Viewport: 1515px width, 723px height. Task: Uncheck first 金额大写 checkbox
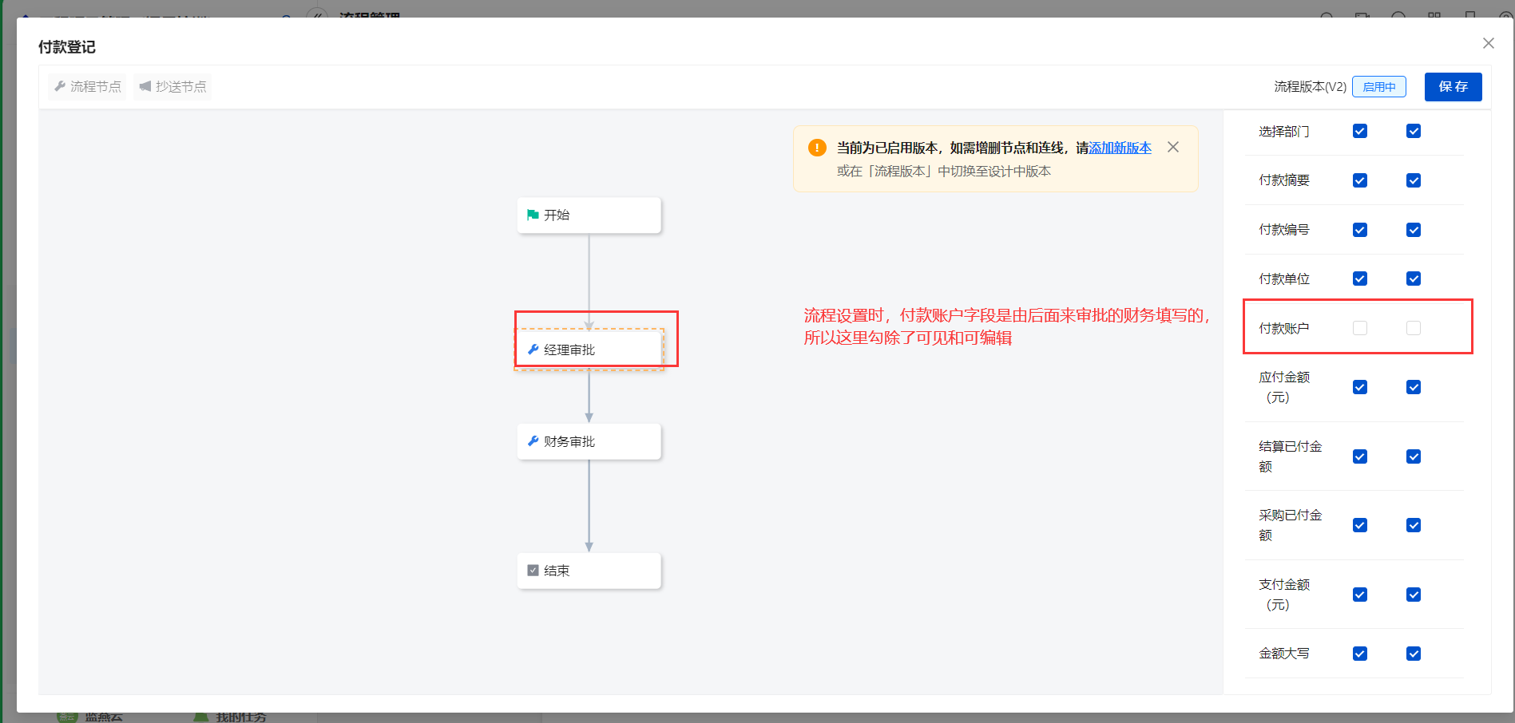[x=1360, y=654]
